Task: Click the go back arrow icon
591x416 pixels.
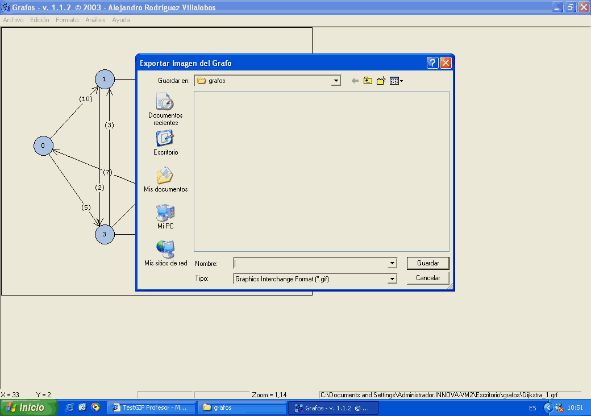Action: [x=355, y=81]
